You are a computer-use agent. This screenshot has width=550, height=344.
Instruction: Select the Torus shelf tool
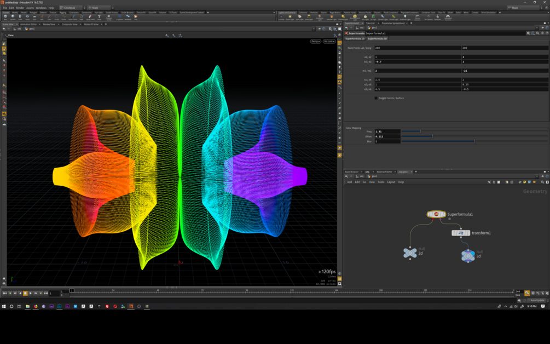coord(27,16)
